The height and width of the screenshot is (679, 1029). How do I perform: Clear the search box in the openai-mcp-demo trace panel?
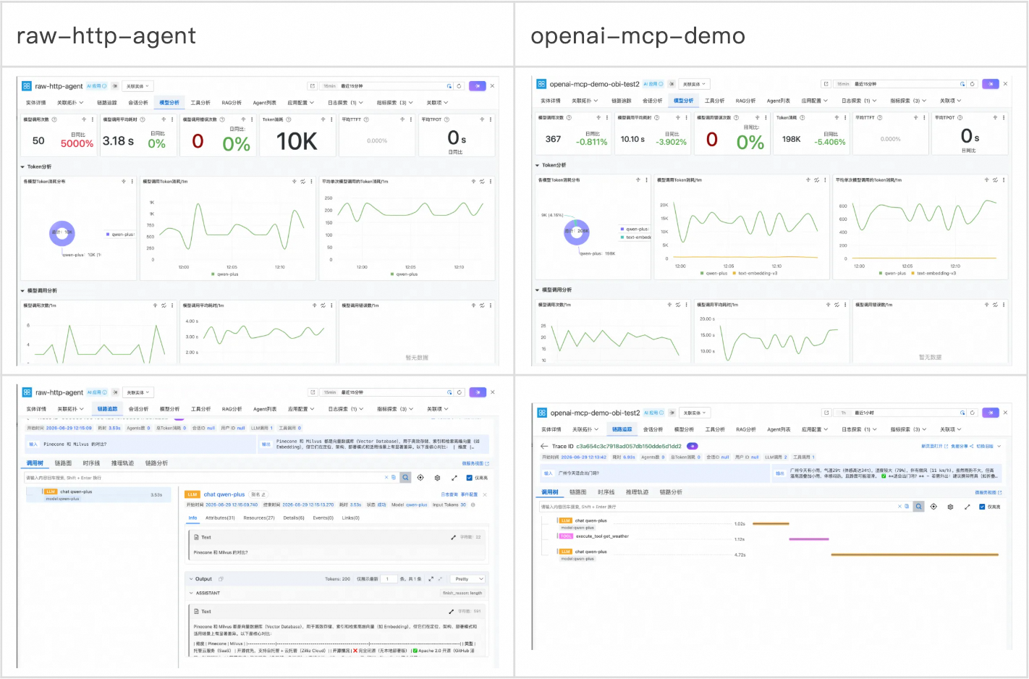point(900,507)
